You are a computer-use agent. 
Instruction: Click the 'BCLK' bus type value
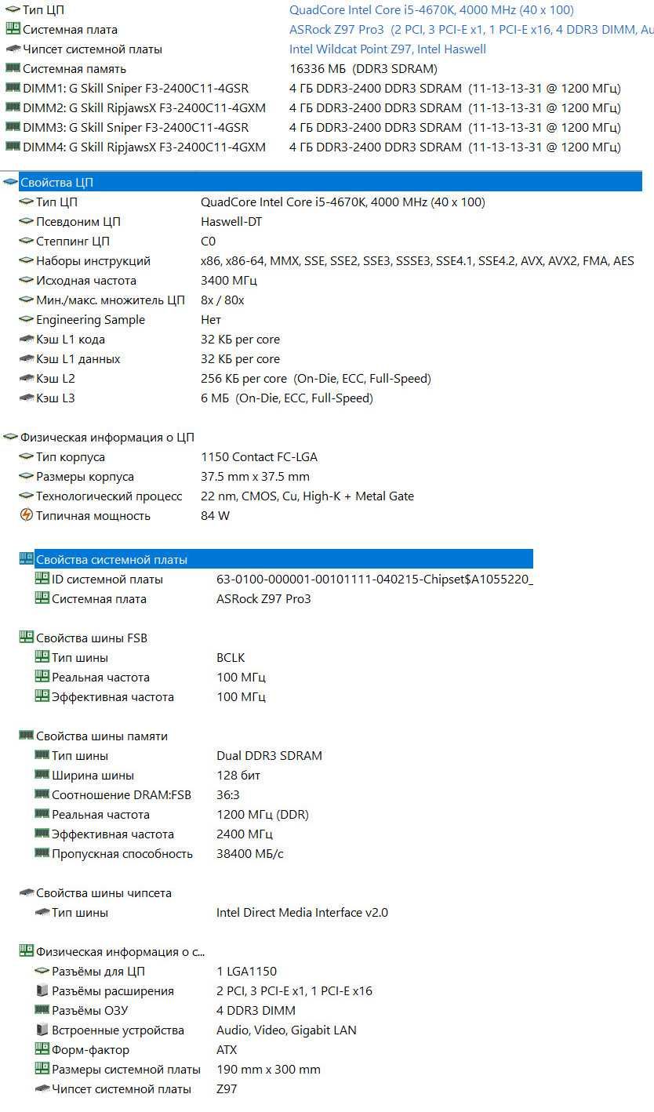pyautogui.click(x=231, y=658)
